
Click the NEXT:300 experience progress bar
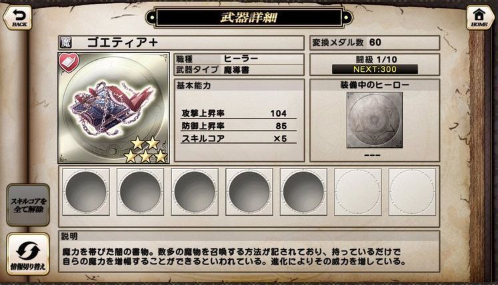375,69
